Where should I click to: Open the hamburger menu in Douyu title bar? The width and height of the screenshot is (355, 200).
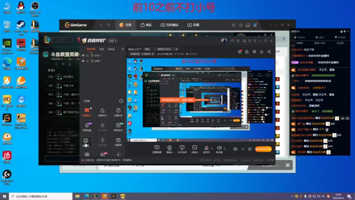(255, 41)
